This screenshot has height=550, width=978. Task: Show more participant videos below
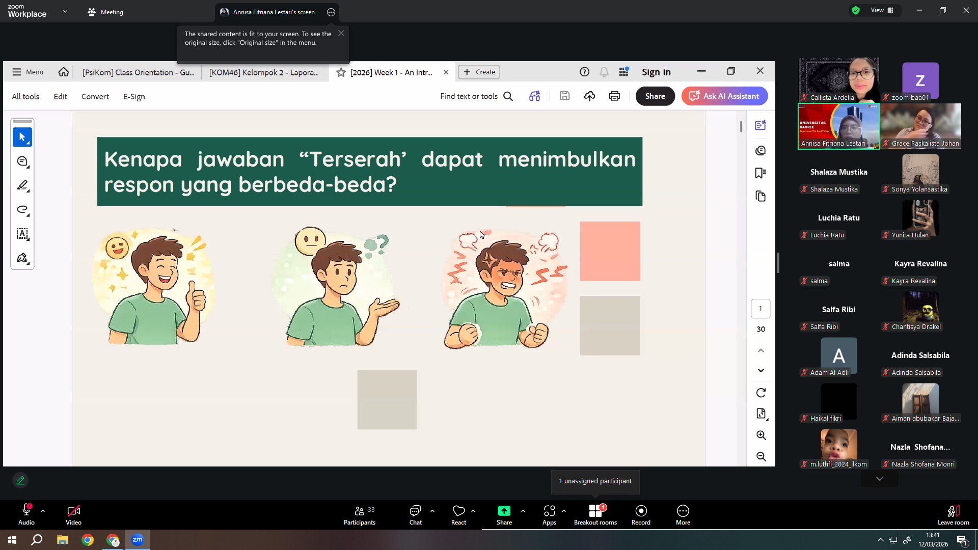(880, 479)
